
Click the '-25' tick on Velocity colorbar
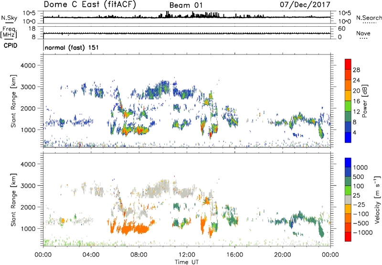pos(359,204)
